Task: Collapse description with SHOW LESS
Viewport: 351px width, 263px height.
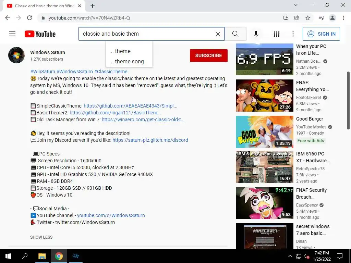Action: click(41, 237)
